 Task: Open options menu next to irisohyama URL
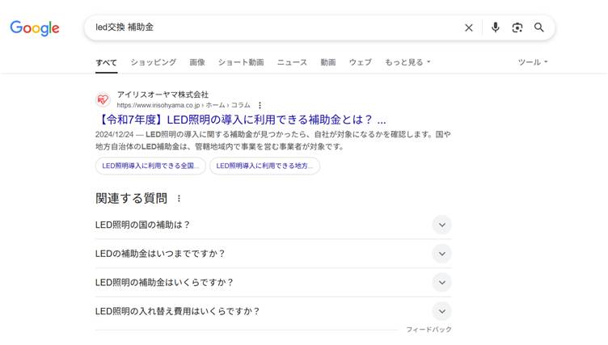[260, 105]
